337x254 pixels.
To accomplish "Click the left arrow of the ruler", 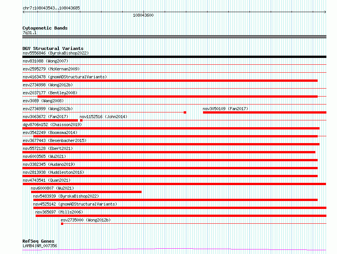I will point(23,12).
